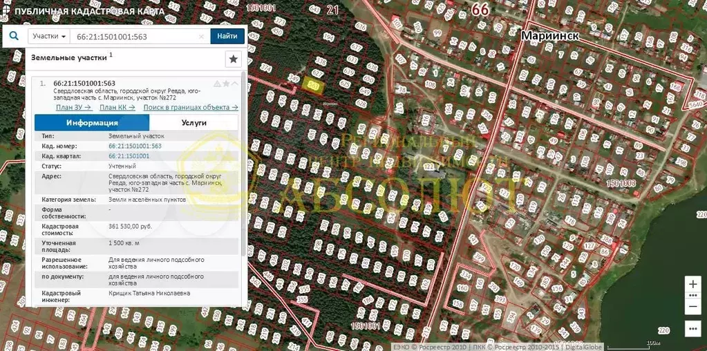This screenshot has width=707, height=351.
Task: Zoom in the map with plus
Action: [693, 285]
